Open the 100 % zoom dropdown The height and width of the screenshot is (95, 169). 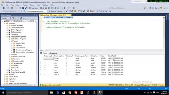coord(46,50)
